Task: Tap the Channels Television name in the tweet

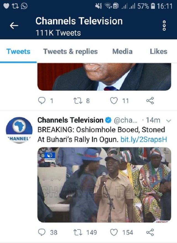Action: click(70, 120)
